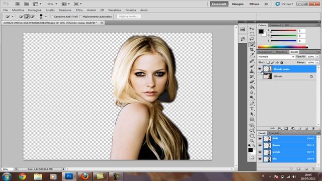This screenshot has width=322, height=181.
Task: Open the Mini Bridge panel icon
Action: [x=243, y=29]
